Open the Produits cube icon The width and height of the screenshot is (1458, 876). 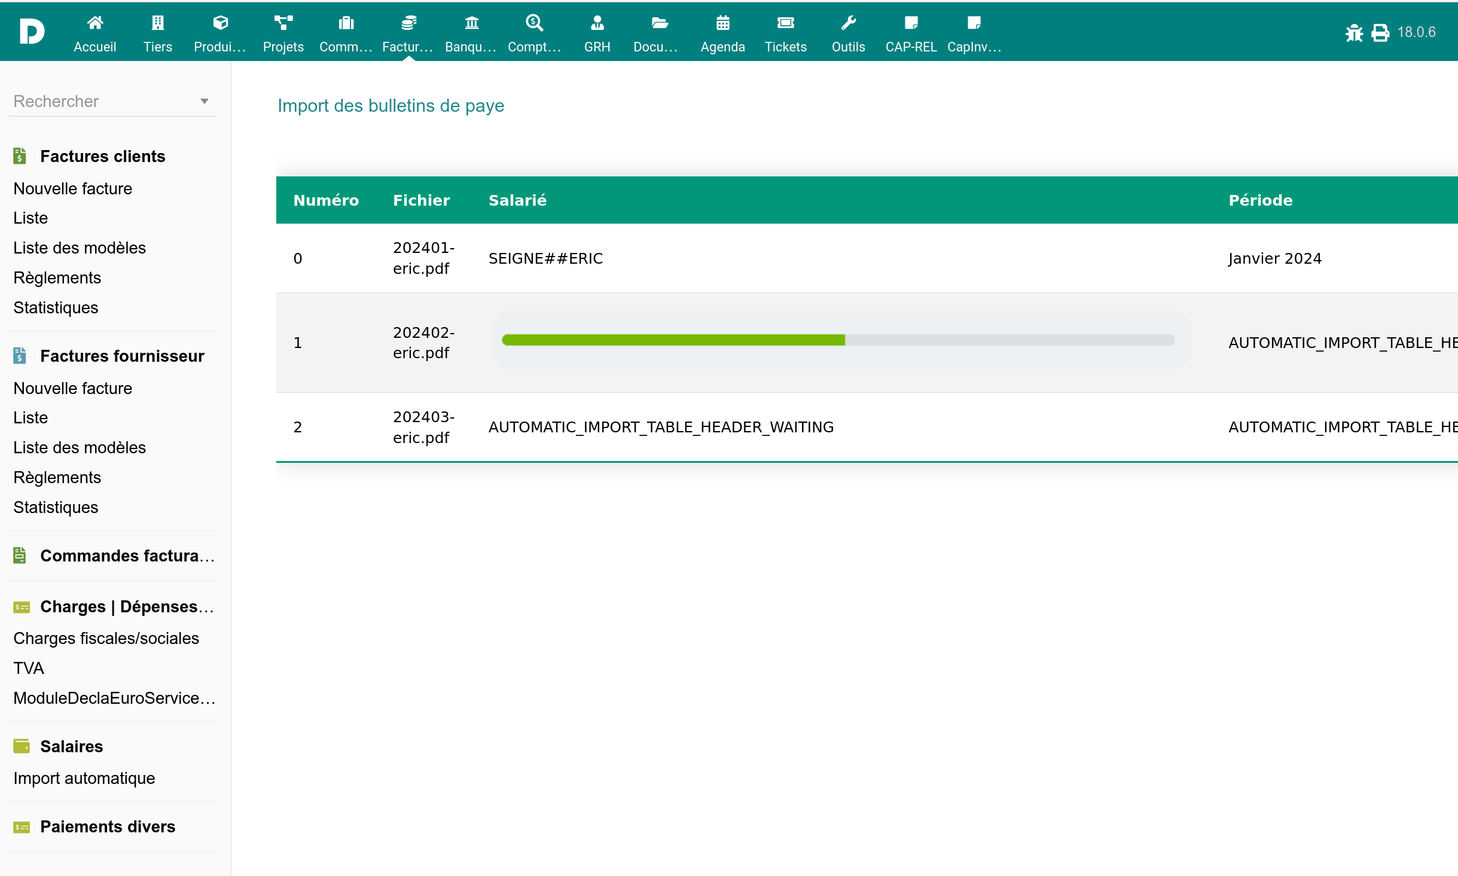coord(221,23)
